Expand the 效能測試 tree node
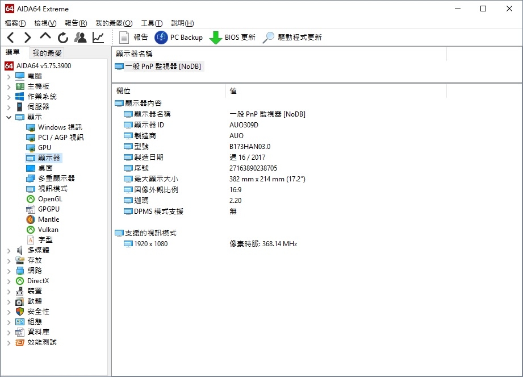The height and width of the screenshot is (377, 523). [x=9, y=343]
